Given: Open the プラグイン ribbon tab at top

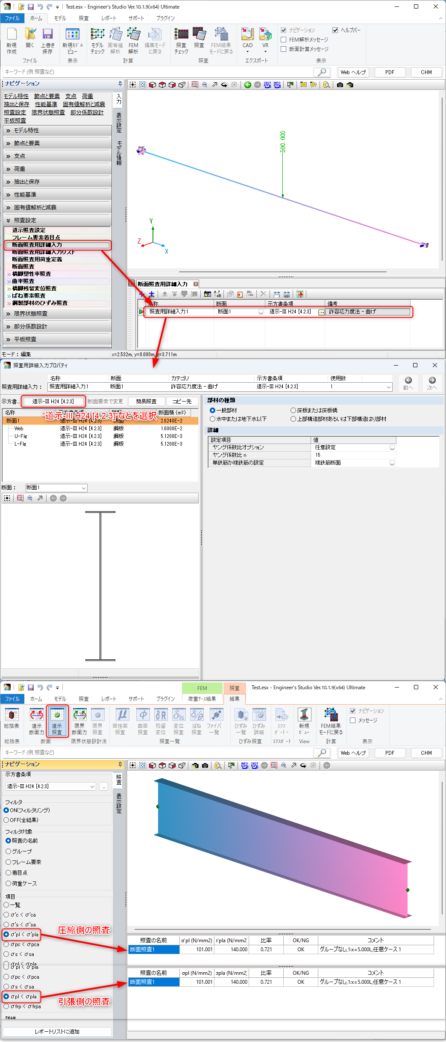Looking at the screenshot, I should (x=165, y=18).
